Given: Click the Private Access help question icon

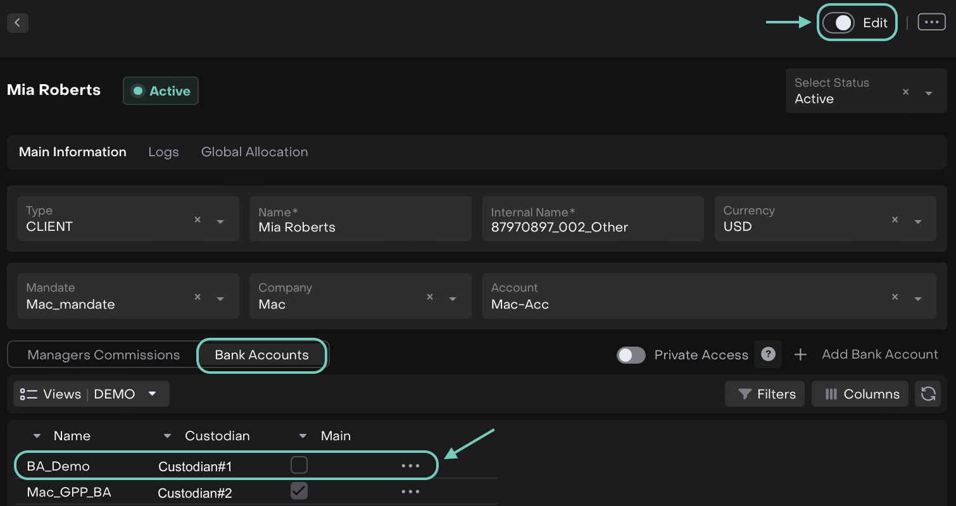Looking at the screenshot, I should pos(768,354).
